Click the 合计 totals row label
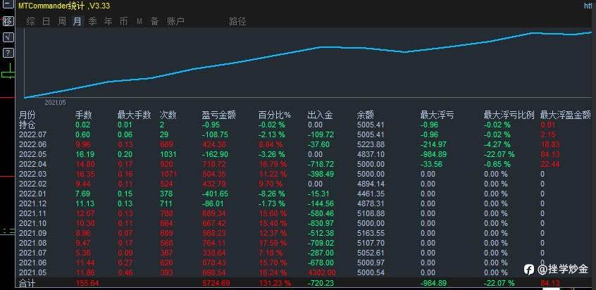596x290 pixels. click(27, 283)
